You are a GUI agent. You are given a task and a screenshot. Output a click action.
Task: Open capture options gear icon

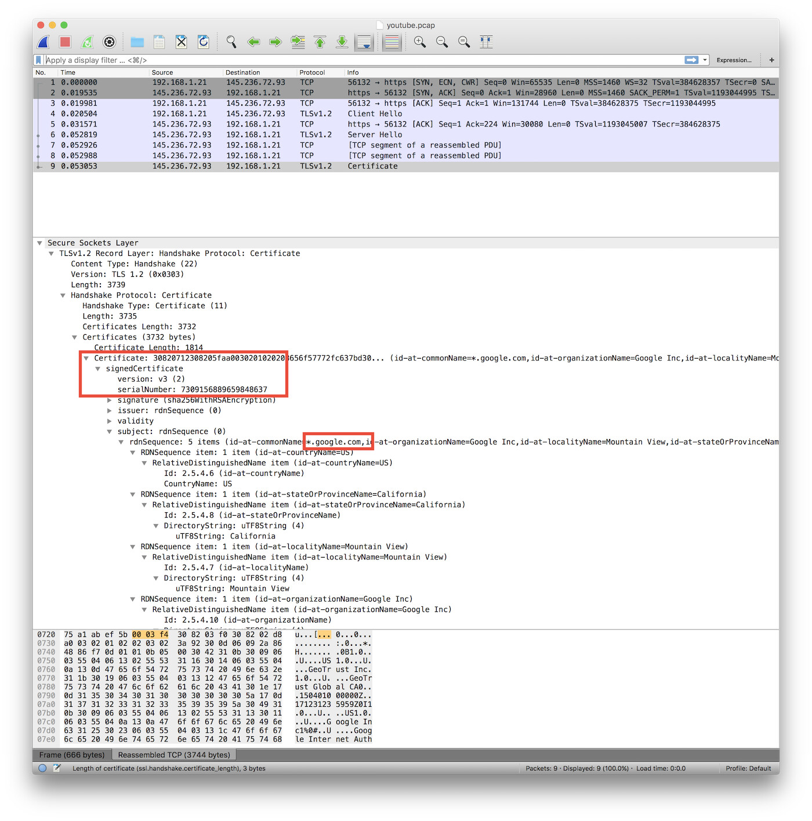[x=109, y=42]
